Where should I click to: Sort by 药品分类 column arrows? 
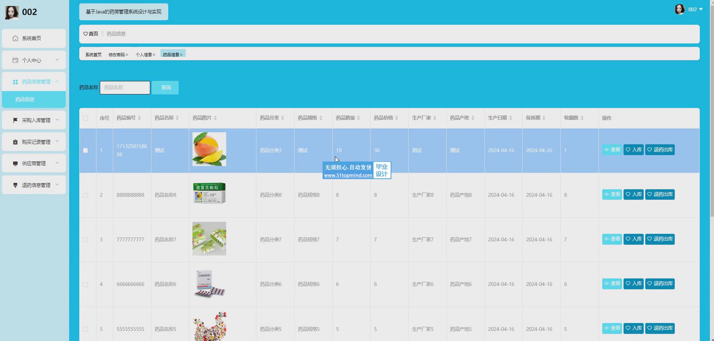tap(283, 118)
